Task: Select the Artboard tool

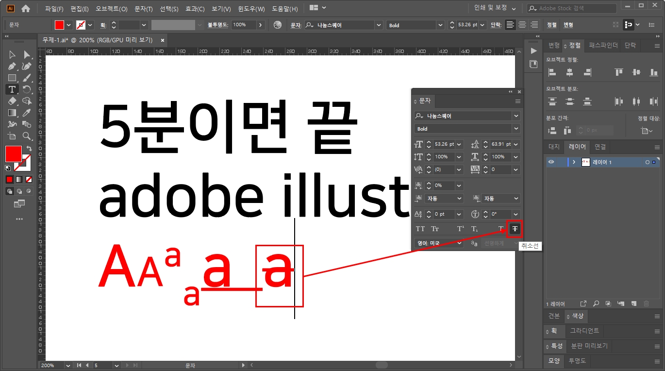Action: [12, 136]
